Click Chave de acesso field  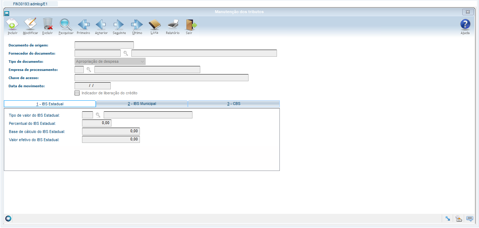click(162, 78)
